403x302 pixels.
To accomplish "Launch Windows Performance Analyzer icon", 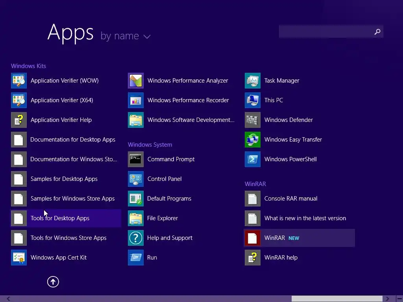I will click(136, 81).
